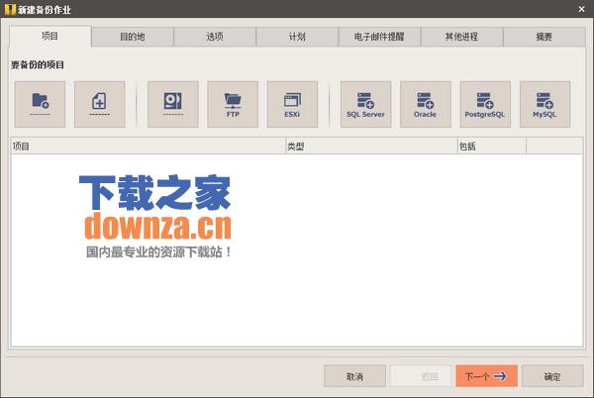
Task: Add an ESXi virtual machine source
Action: (292, 104)
